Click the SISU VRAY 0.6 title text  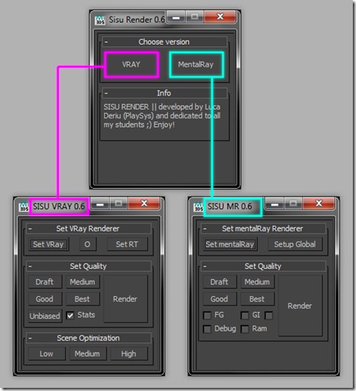point(59,207)
